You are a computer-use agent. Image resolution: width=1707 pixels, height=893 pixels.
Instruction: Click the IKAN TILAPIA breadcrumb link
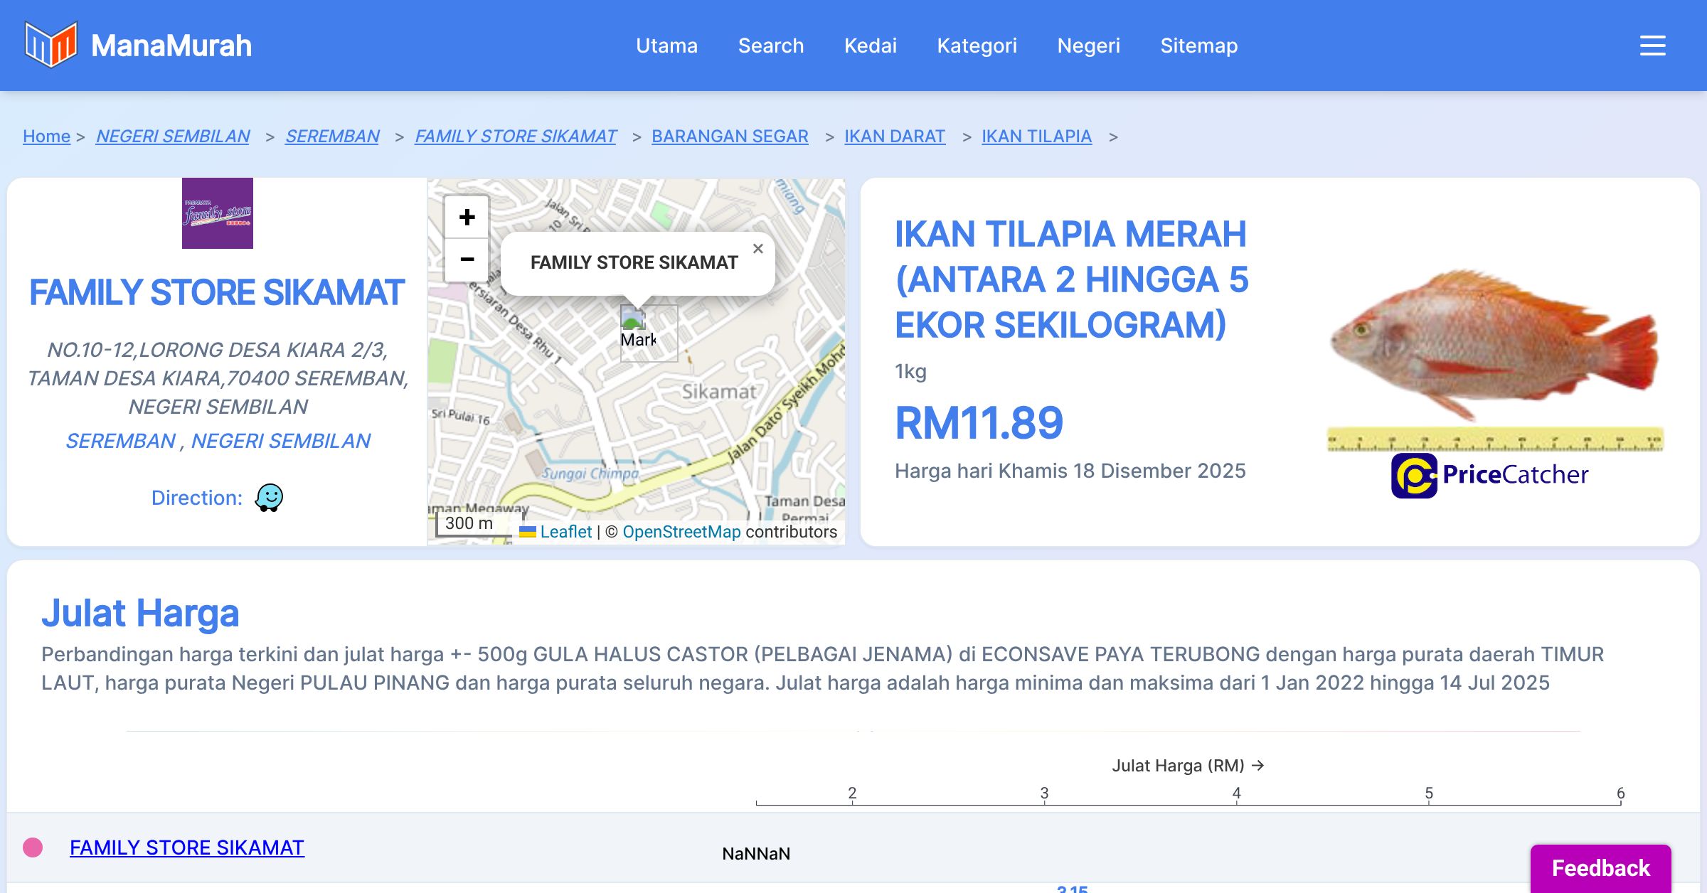1036,136
